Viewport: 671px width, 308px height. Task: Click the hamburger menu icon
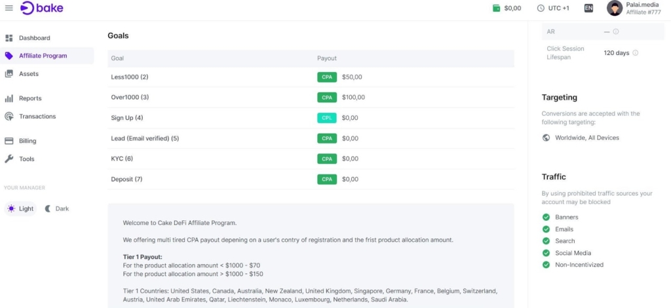pos(9,8)
